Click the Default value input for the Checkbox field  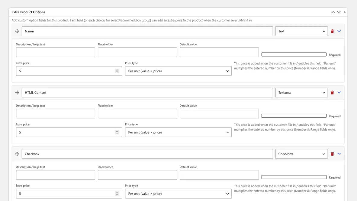219,175
